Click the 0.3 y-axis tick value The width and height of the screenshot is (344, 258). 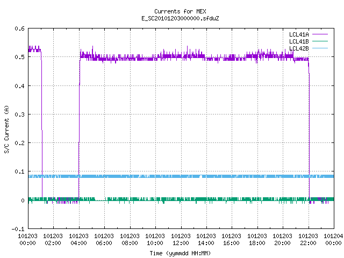19,114
